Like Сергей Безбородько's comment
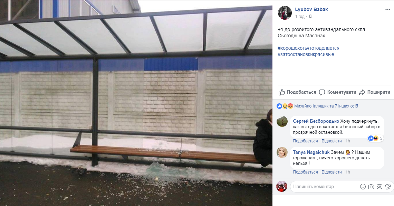The height and width of the screenshot is (206, 394). click(x=305, y=141)
